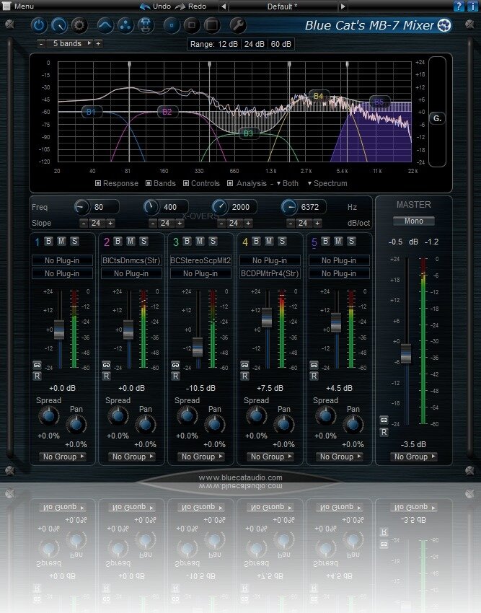Open band 1 No Group dropdown

tap(63, 457)
